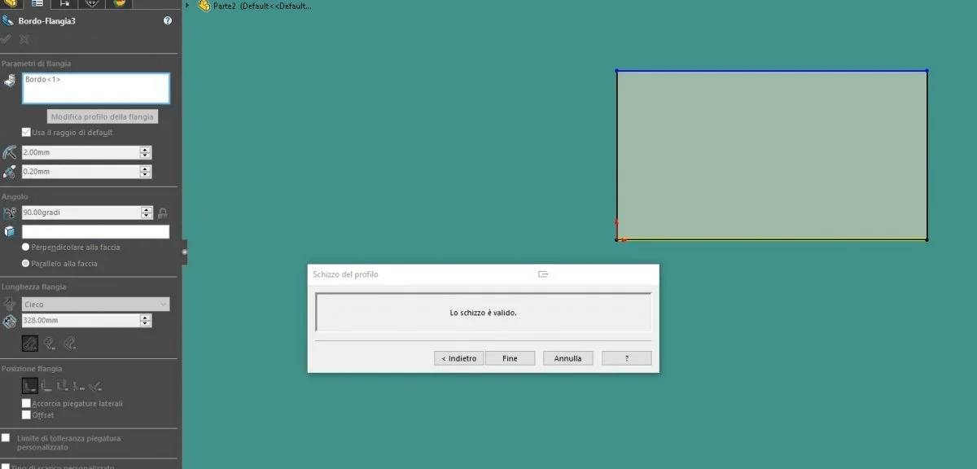The height and width of the screenshot is (469, 977).
Task: Open the Cieco length end condition dropdown
Action: (96, 305)
